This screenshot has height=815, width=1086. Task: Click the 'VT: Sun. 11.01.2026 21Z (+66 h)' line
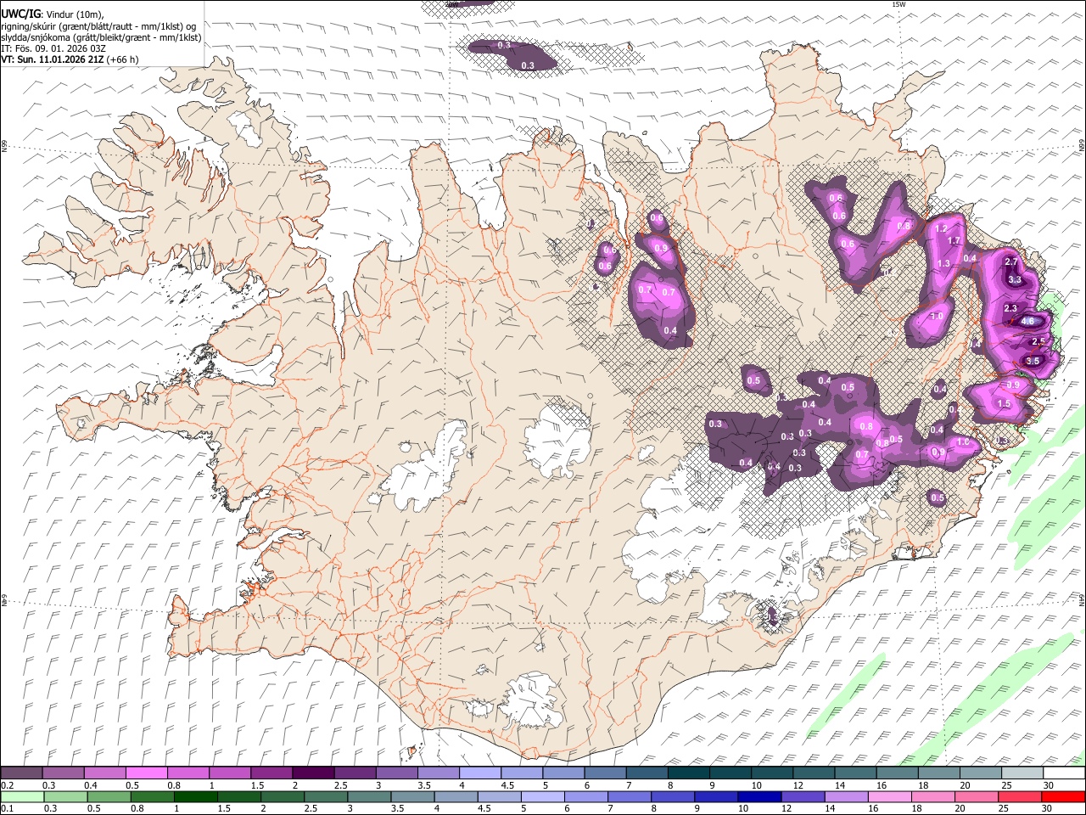coord(70,59)
